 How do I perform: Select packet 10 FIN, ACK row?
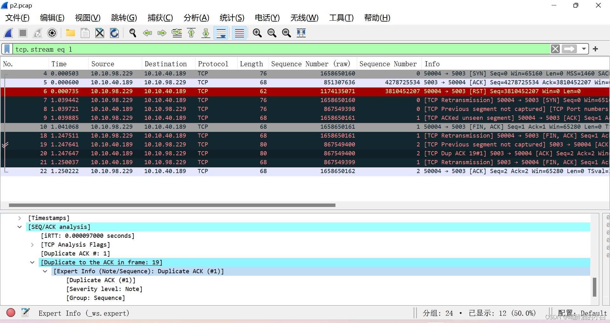click(305, 127)
